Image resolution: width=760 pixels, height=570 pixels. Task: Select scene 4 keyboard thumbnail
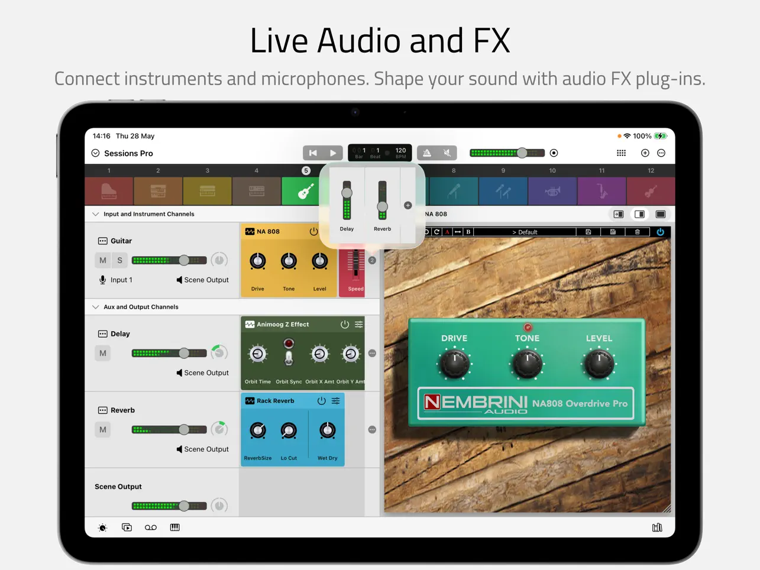point(257,191)
